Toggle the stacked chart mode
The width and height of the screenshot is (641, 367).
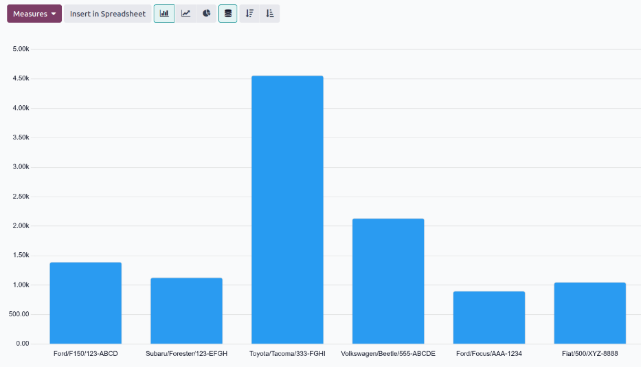point(228,14)
